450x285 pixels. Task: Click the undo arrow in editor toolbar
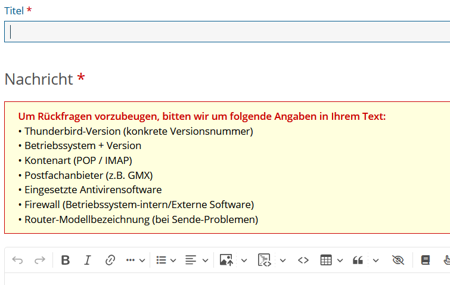(18, 260)
